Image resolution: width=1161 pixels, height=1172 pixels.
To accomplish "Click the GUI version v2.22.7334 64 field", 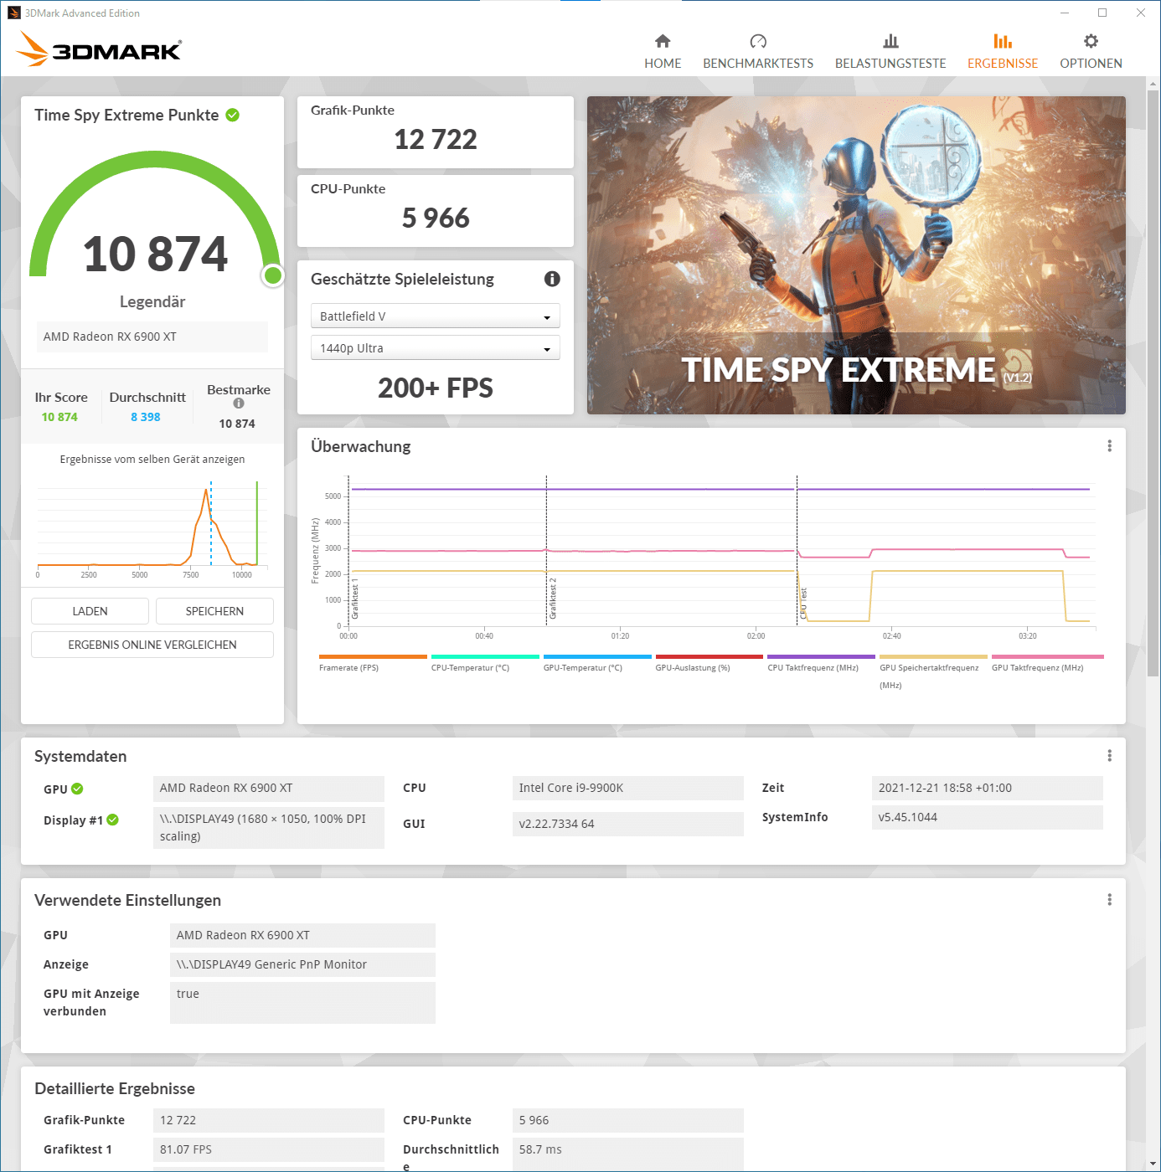I will tap(628, 824).
